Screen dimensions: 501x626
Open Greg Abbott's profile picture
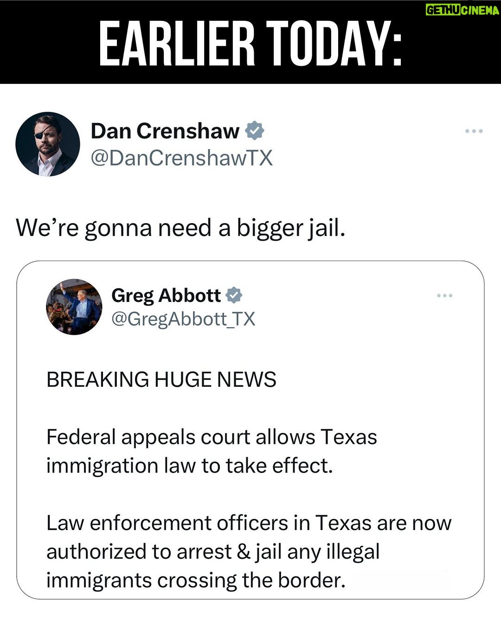74,307
